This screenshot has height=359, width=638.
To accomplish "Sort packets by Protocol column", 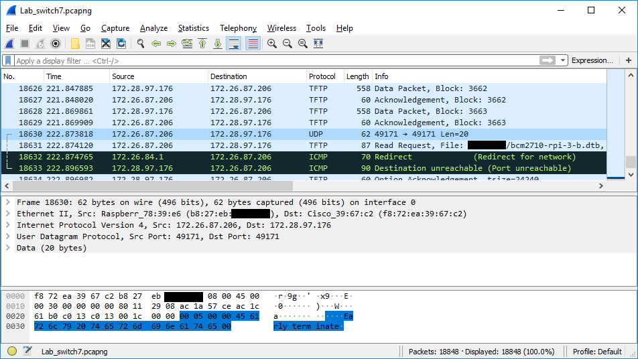I will (325, 76).
